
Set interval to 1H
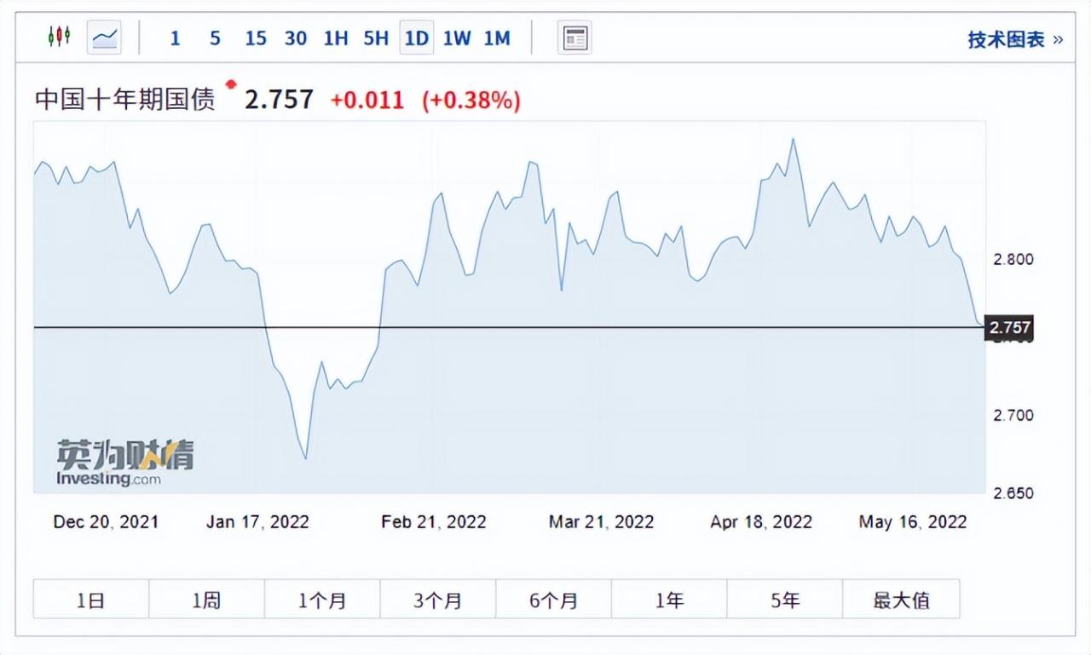336,38
